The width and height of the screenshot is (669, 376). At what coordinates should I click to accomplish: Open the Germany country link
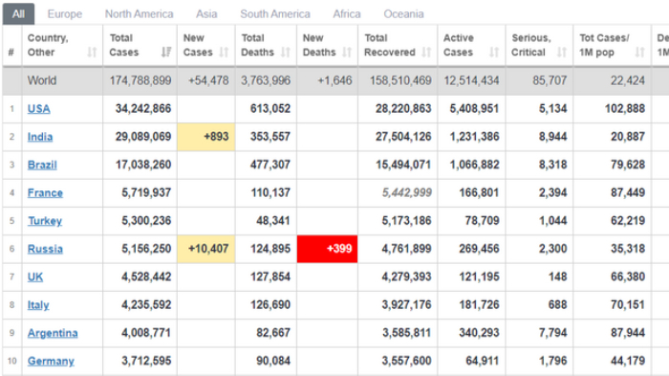point(51,362)
